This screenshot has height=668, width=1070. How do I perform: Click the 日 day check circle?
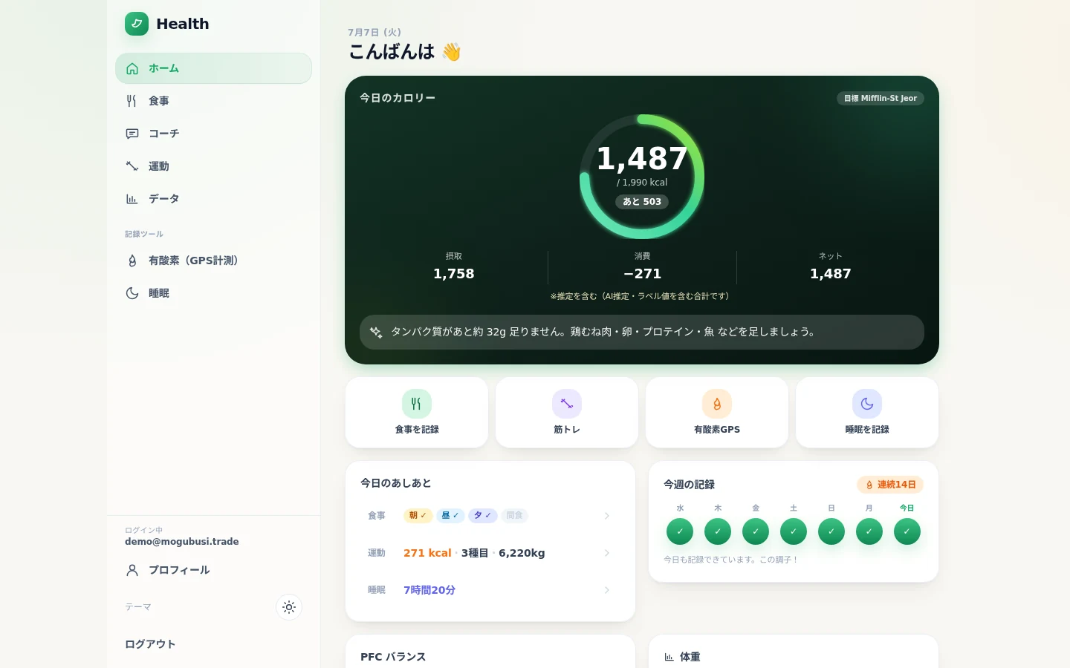[x=831, y=531]
